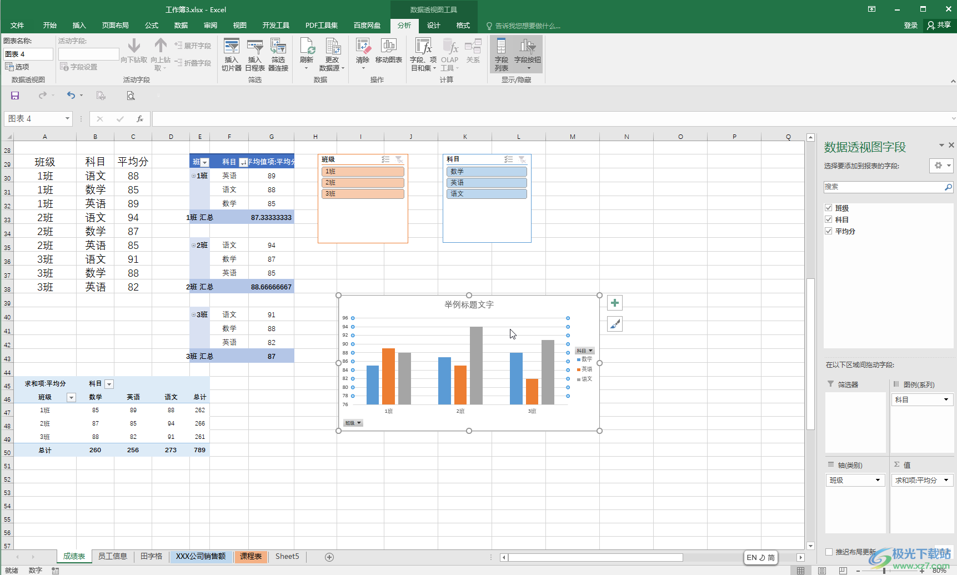Open the 班级 field button on chart
Viewport: 957px width, 575px height.
353,423
